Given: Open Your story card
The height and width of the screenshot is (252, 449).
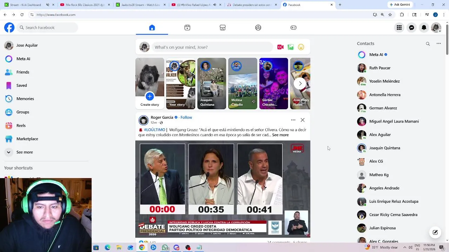Looking at the screenshot, I should coord(181,84).
